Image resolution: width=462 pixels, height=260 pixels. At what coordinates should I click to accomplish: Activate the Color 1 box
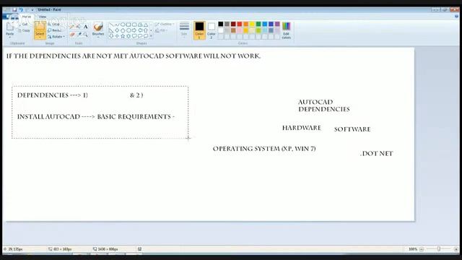[x=199, y=30]
